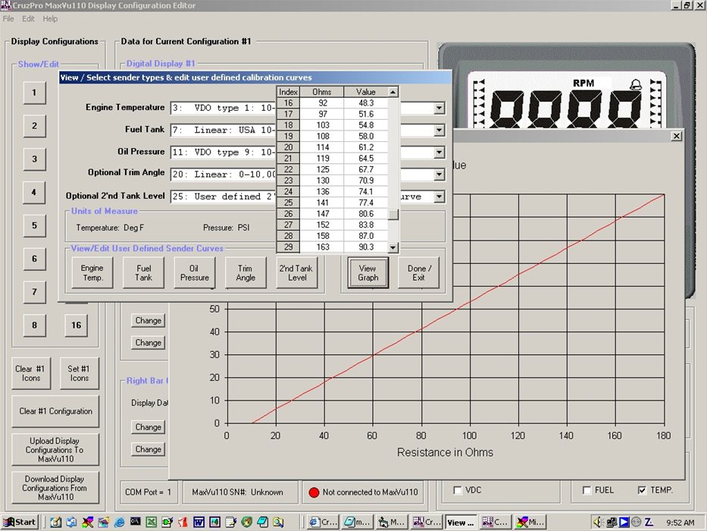Open the Edit menu
The image size is (707, 531).
pyautogui.click(x=28, y=18)
